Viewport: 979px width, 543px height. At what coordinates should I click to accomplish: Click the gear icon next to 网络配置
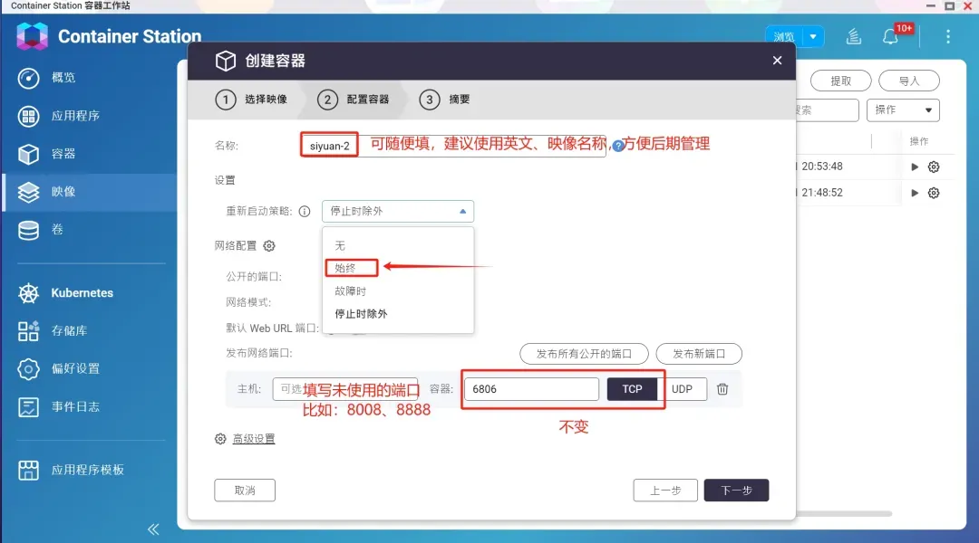point(269,245)
